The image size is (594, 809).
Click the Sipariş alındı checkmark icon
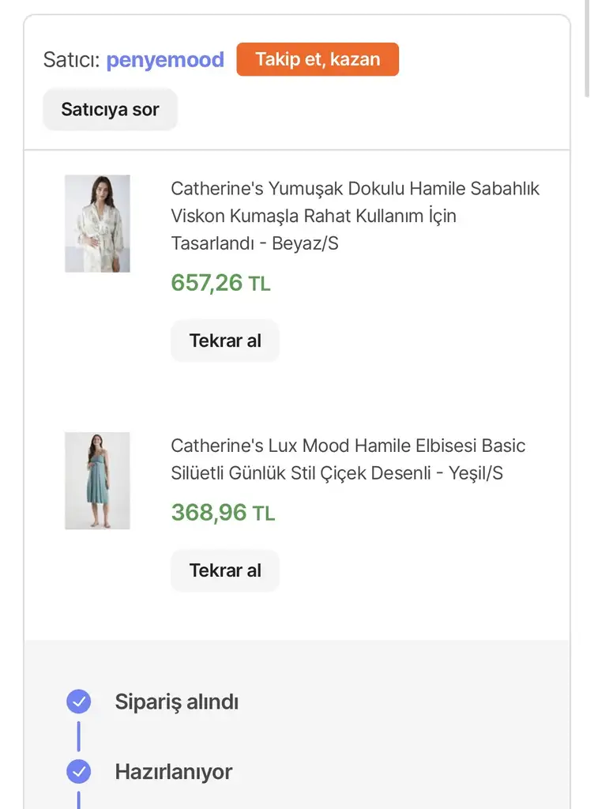(79, 702)
